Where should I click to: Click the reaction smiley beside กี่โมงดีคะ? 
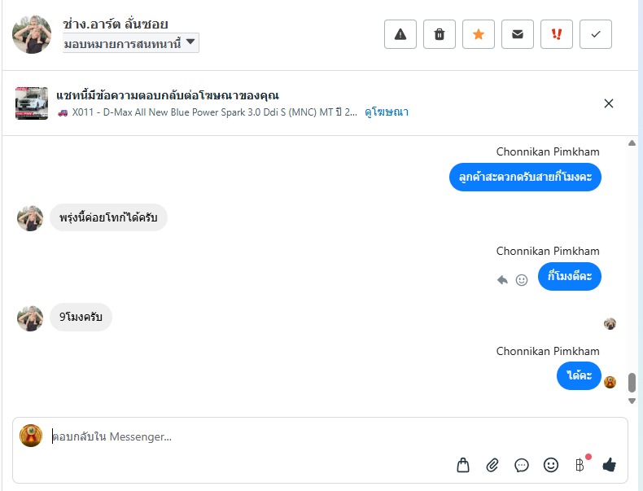[x=522, y=279]
